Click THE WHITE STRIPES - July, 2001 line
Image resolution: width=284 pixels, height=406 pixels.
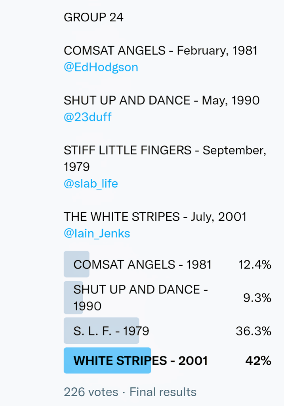[x=155, y=217]
